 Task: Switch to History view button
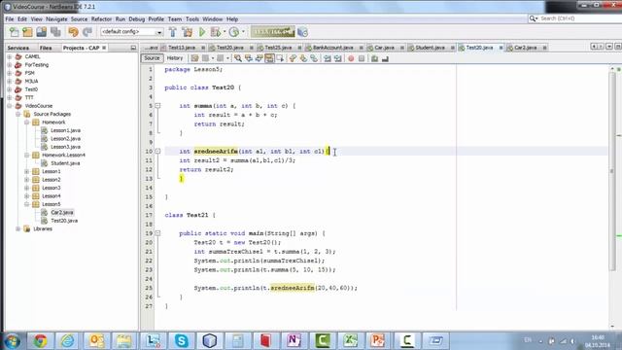tap(175, 58)
